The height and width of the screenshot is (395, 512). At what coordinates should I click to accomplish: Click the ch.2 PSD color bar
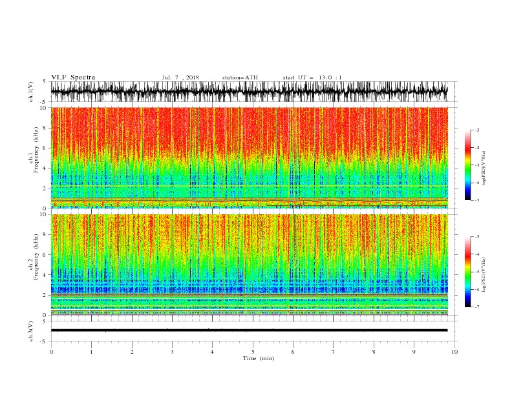point(467,272)
